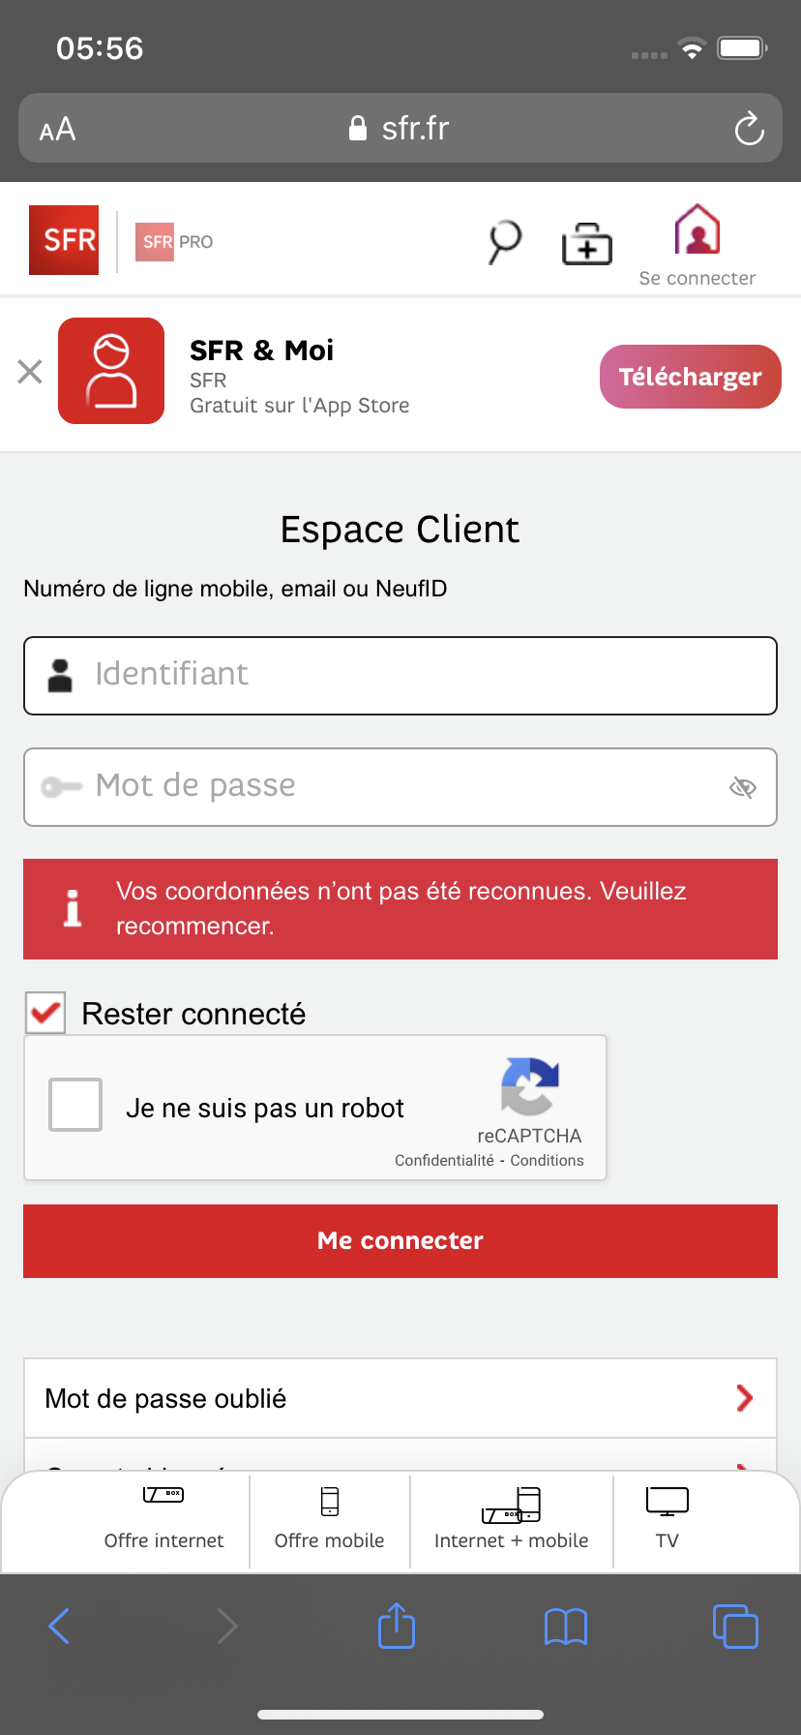The image size is (801, 1735).
Task: Expand Mot de passe oublié
Action: [400, 1397]
